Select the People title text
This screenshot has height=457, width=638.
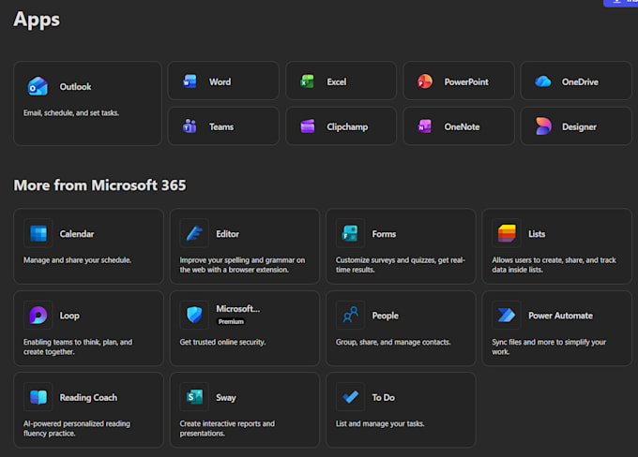tap(385, 316)
